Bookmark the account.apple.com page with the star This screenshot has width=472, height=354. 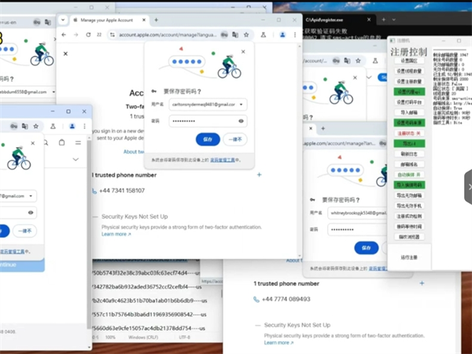click(x=246, y=35)
